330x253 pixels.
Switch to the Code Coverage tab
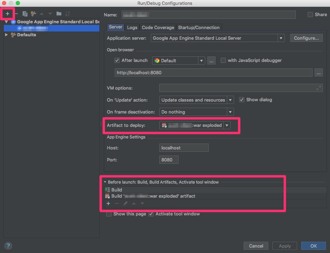click(158, 27)
